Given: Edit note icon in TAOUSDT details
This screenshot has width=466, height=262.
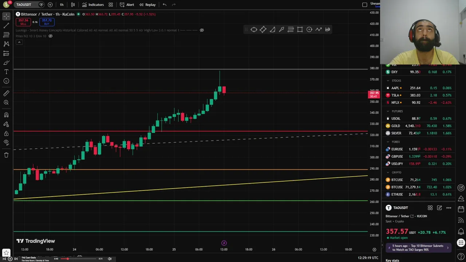Looking at the screenshot, I should (439, 208).
